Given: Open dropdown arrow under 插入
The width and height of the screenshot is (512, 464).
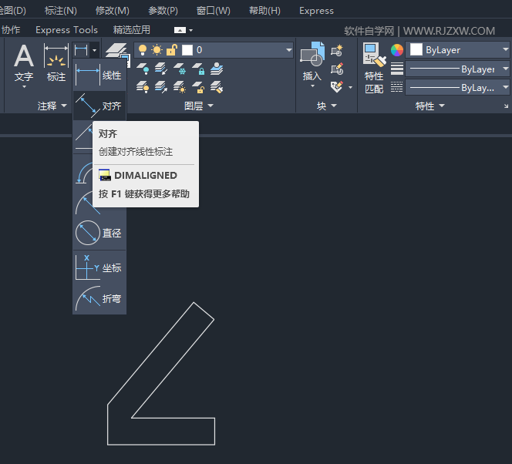Looking at the screenshot, I should (x=312, y=86).
